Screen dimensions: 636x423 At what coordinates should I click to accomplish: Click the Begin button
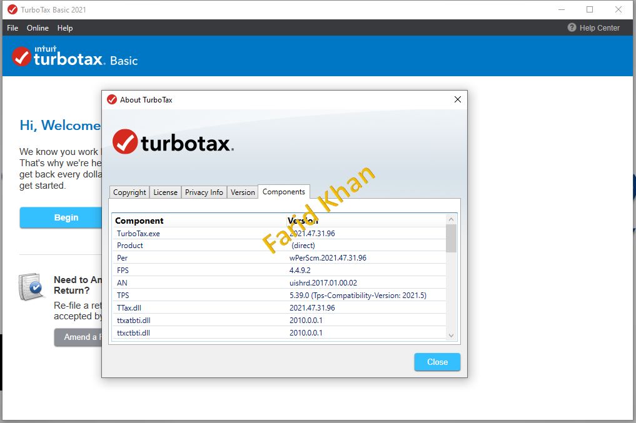(61, 217)
